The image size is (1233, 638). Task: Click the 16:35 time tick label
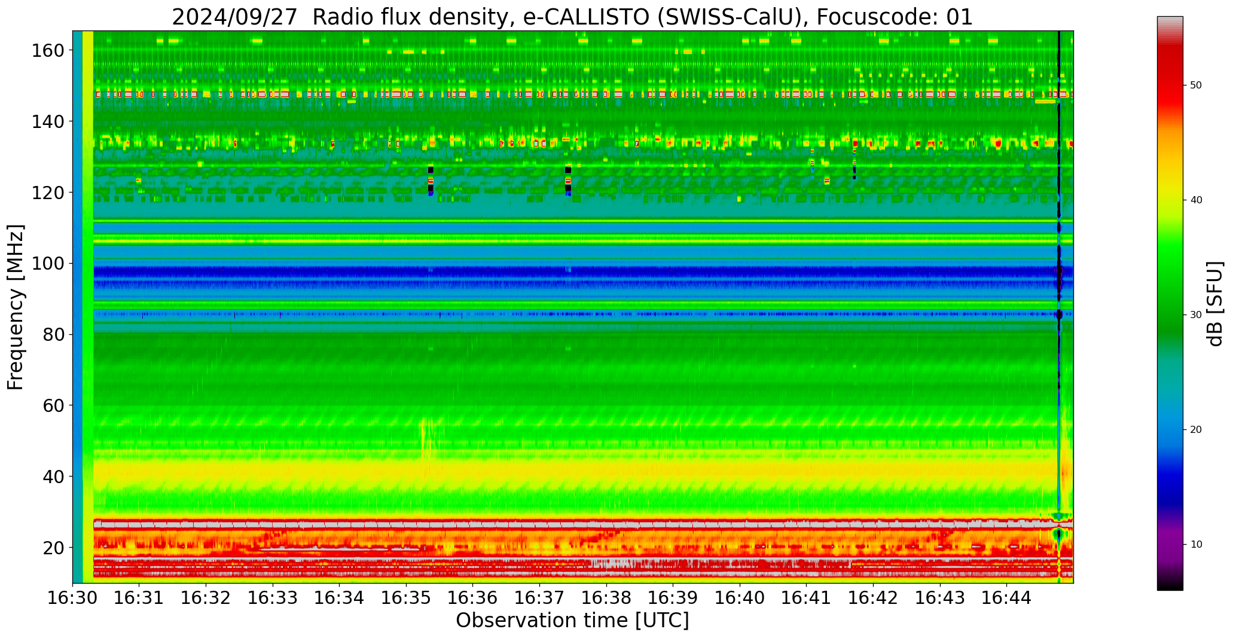(406, 597)
